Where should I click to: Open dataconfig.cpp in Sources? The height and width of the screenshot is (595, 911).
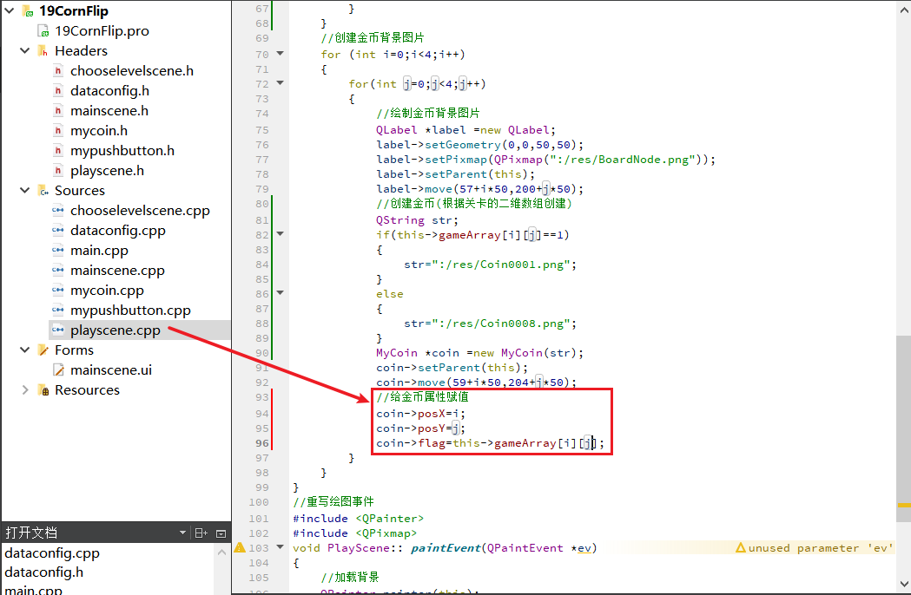click(x=118, y=231)
